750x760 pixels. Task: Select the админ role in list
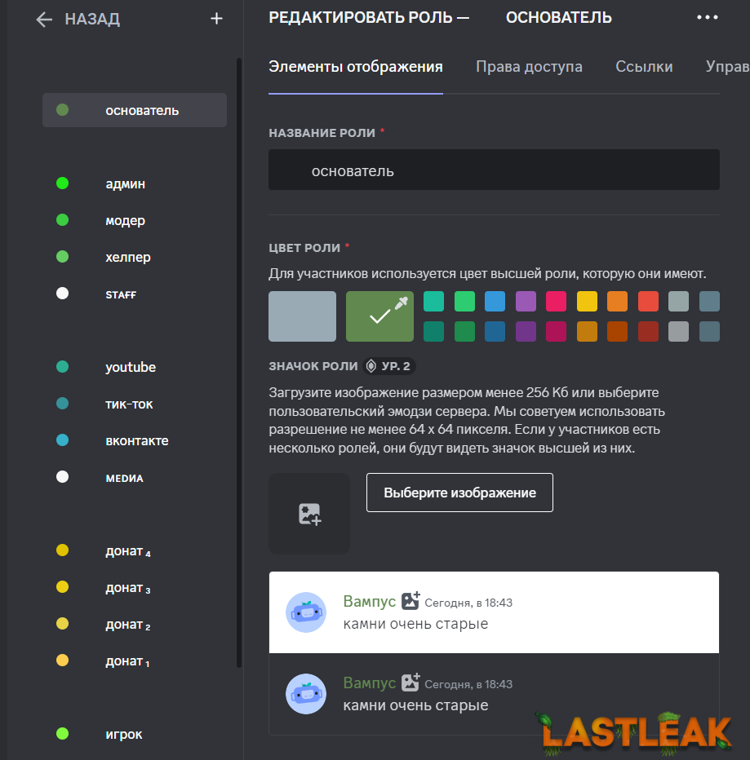(x=126, y=184)
